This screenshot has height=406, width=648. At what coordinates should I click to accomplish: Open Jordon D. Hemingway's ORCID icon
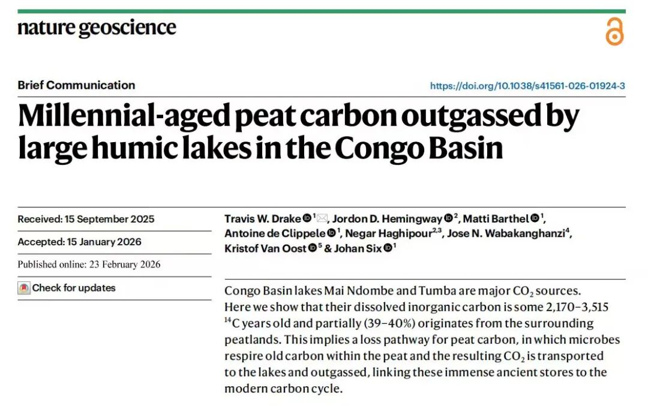pyautogui.click(x=448, y=219)
